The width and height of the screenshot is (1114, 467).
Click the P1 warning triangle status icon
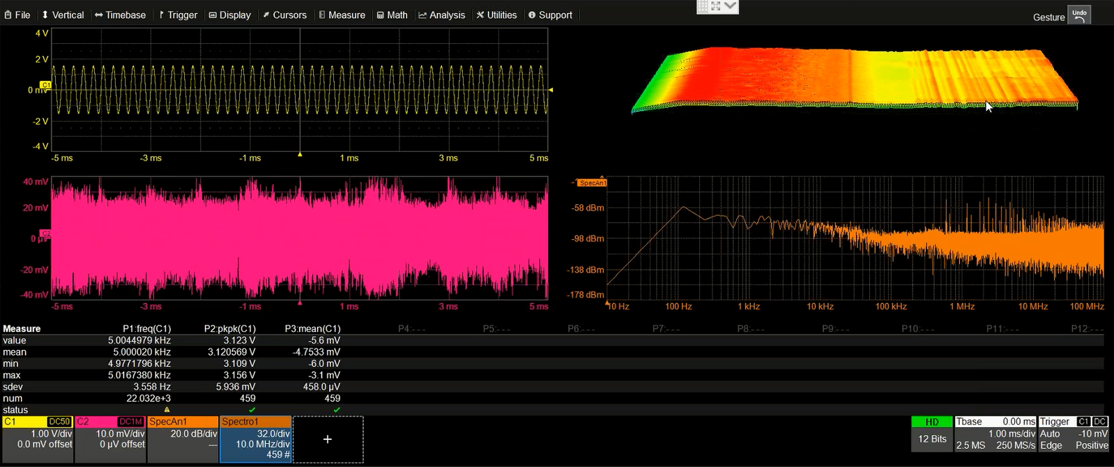167,410
